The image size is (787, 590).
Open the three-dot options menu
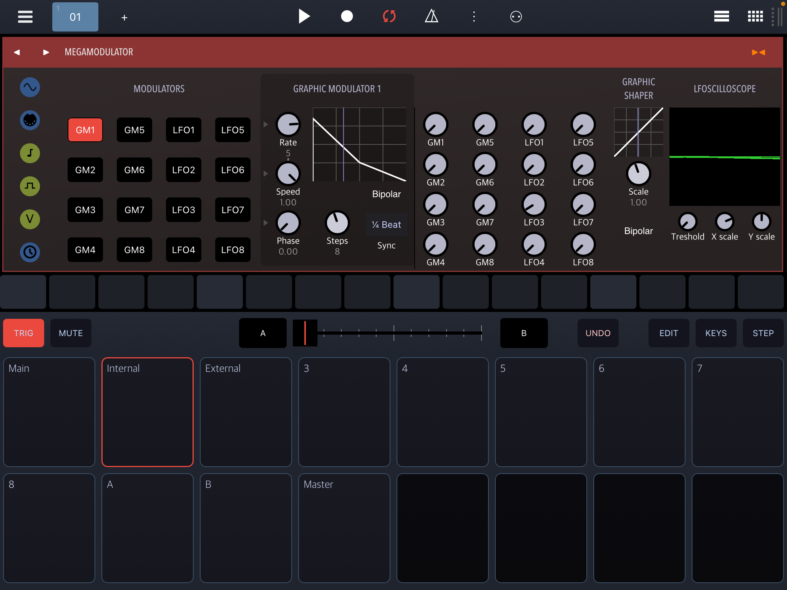click(474, 17)
